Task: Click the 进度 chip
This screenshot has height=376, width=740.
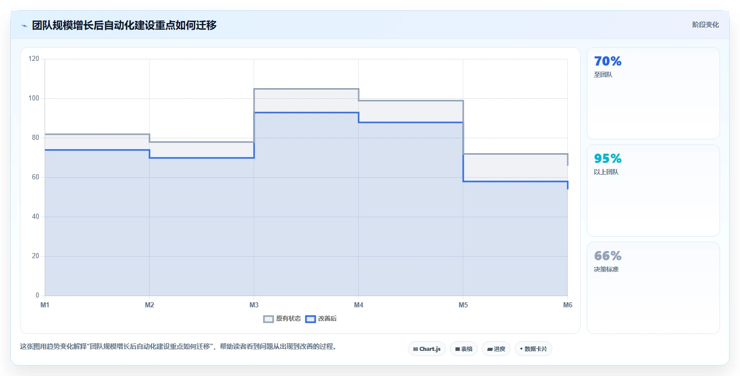Action: tap(496, 349)
